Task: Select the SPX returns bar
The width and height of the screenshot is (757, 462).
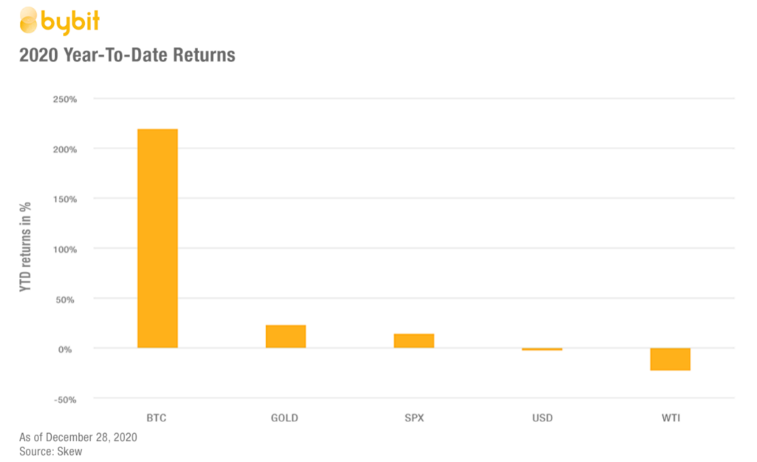Action: (x=414, y=341)
